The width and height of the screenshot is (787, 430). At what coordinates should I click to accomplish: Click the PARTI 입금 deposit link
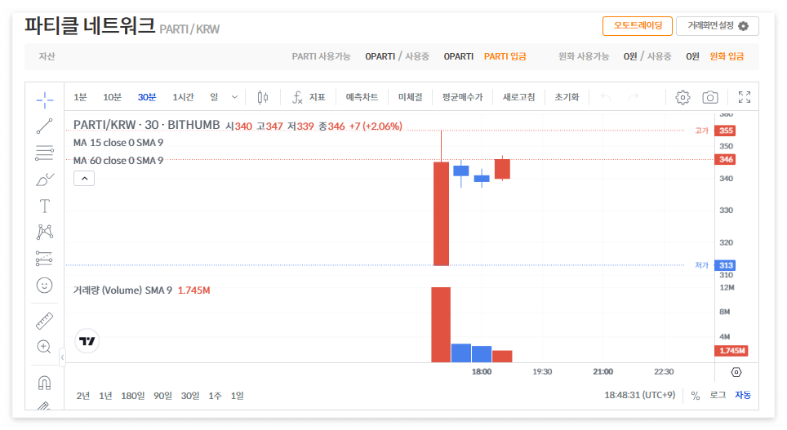click(x=505, y=56)
